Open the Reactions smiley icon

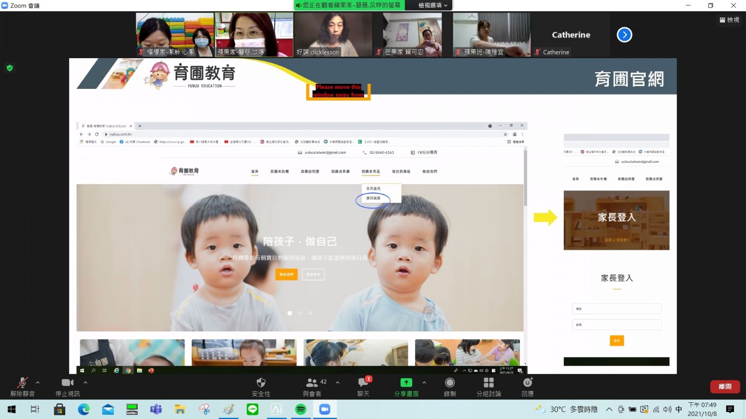[527, 382]
